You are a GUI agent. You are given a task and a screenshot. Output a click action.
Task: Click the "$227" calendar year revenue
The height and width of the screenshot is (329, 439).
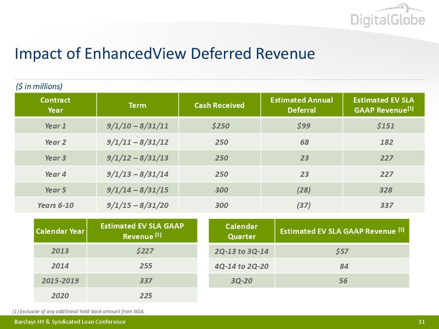click(145, 251)
